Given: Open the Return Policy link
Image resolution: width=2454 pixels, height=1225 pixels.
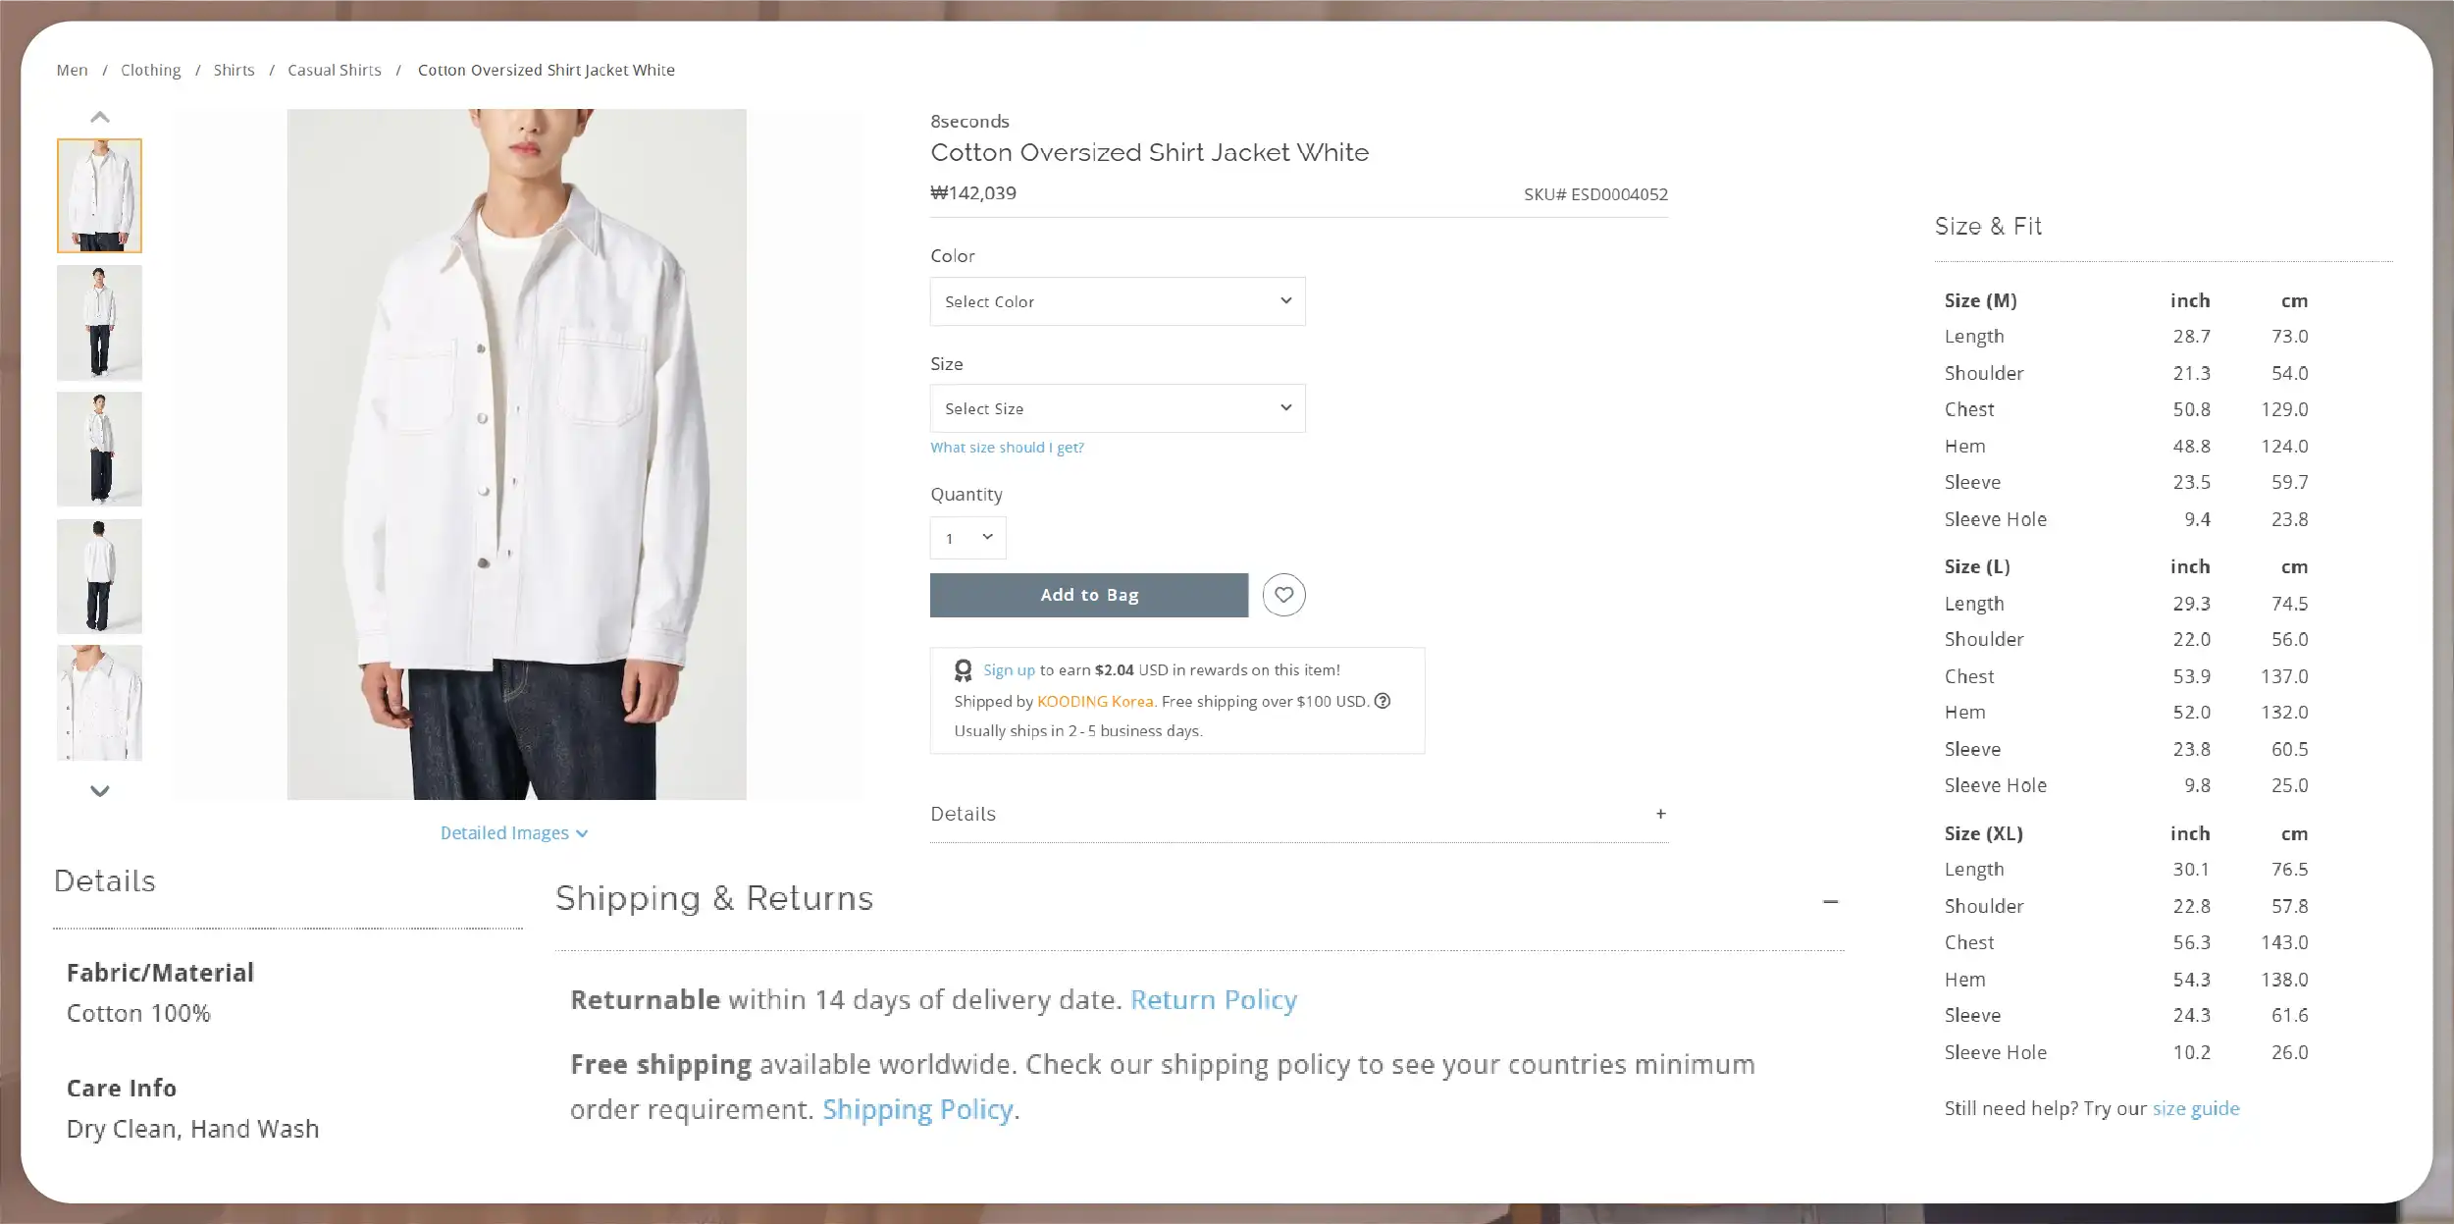Looking at the screenshot, I should click(1213, 999).
